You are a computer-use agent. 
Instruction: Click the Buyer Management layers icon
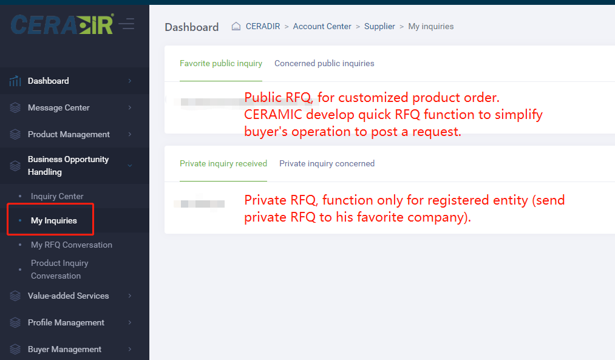click(x=15, y=349)
